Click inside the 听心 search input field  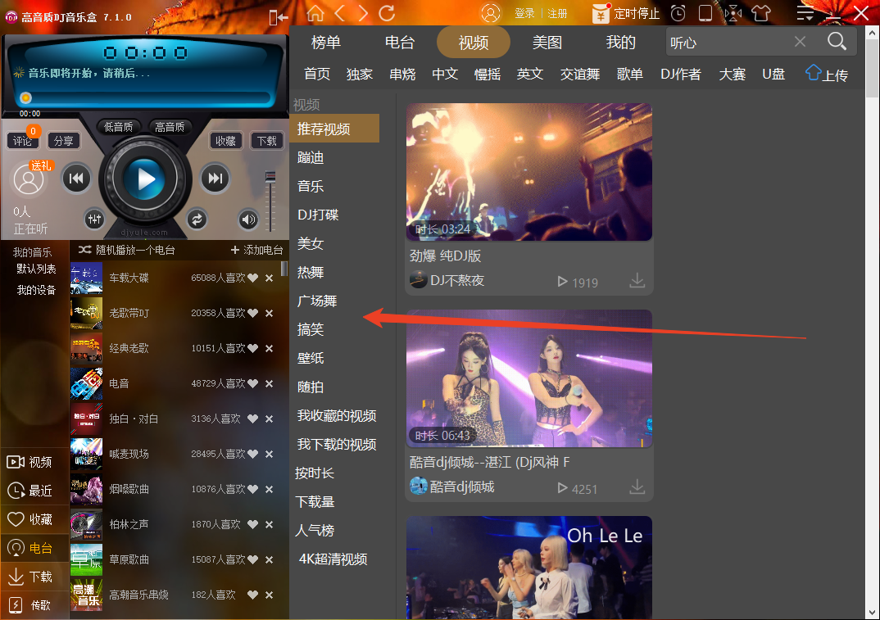click(737, 41)
